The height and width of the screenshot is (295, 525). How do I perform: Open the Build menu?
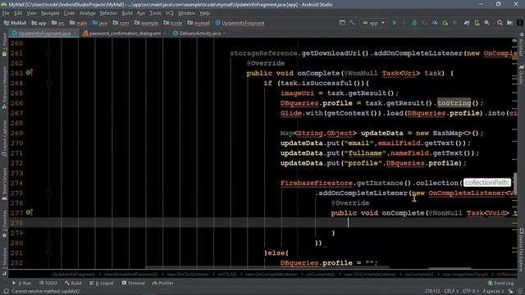[x=127, y=13]
